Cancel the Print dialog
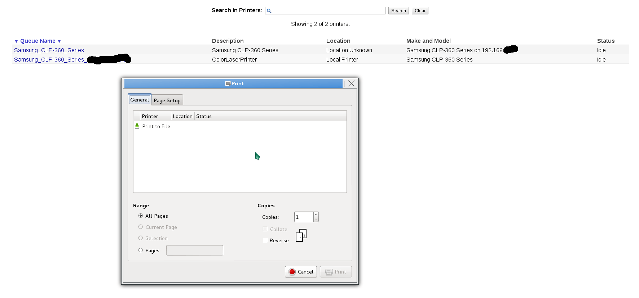Screen dimensions: 639x298 tap(301, 272)
